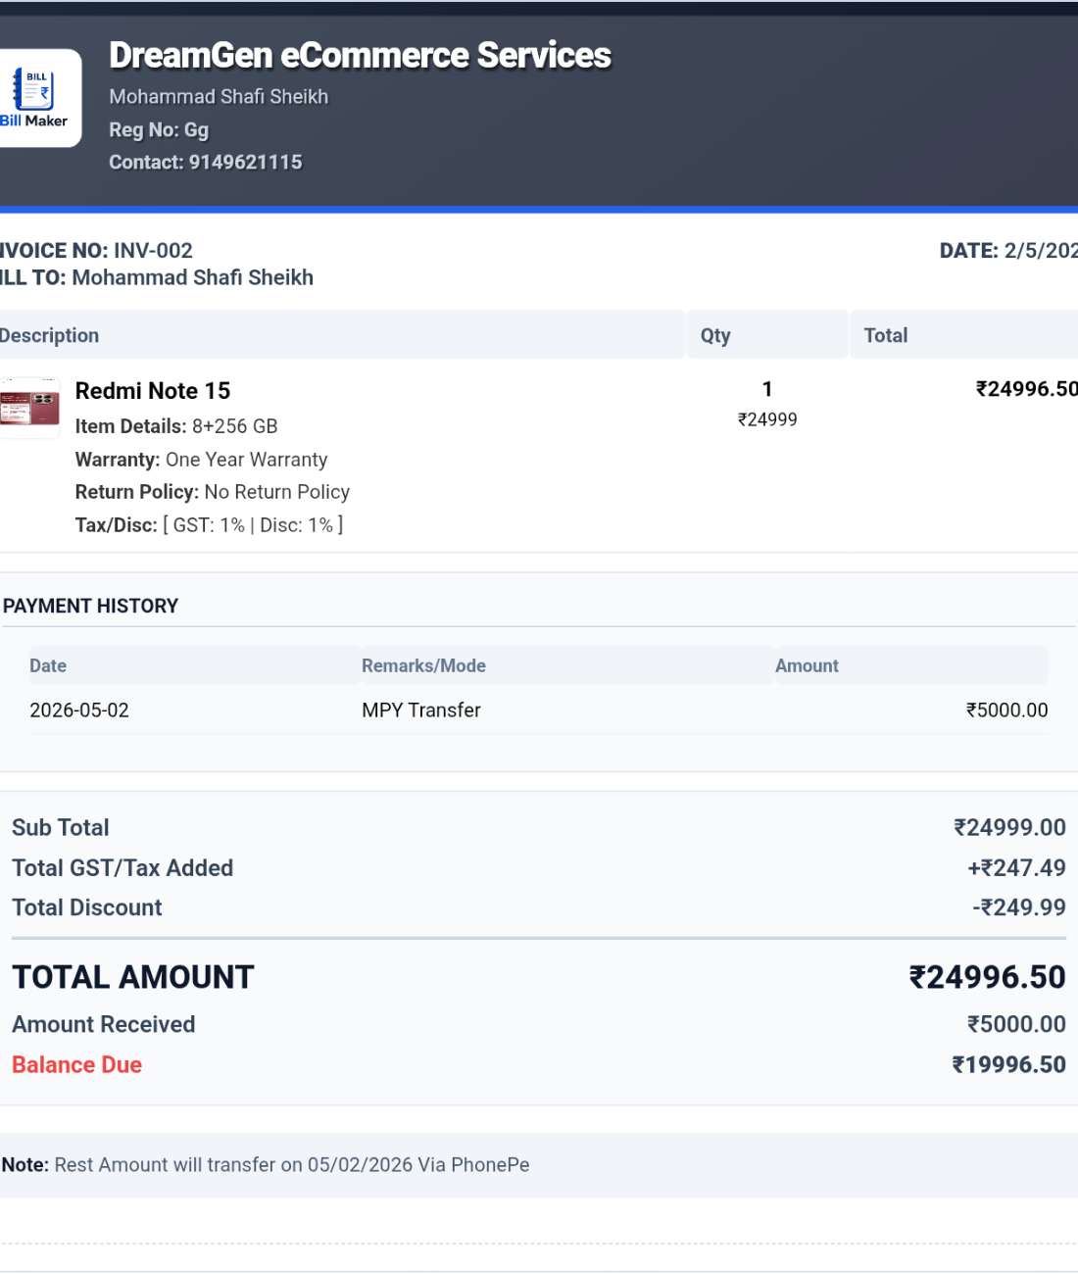Click the Bill Maker logo icon

(35, 98)
